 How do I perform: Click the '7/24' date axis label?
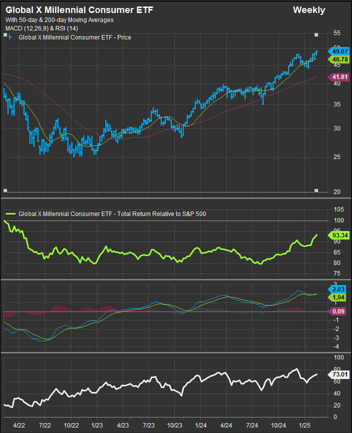(x=252, y=425)
